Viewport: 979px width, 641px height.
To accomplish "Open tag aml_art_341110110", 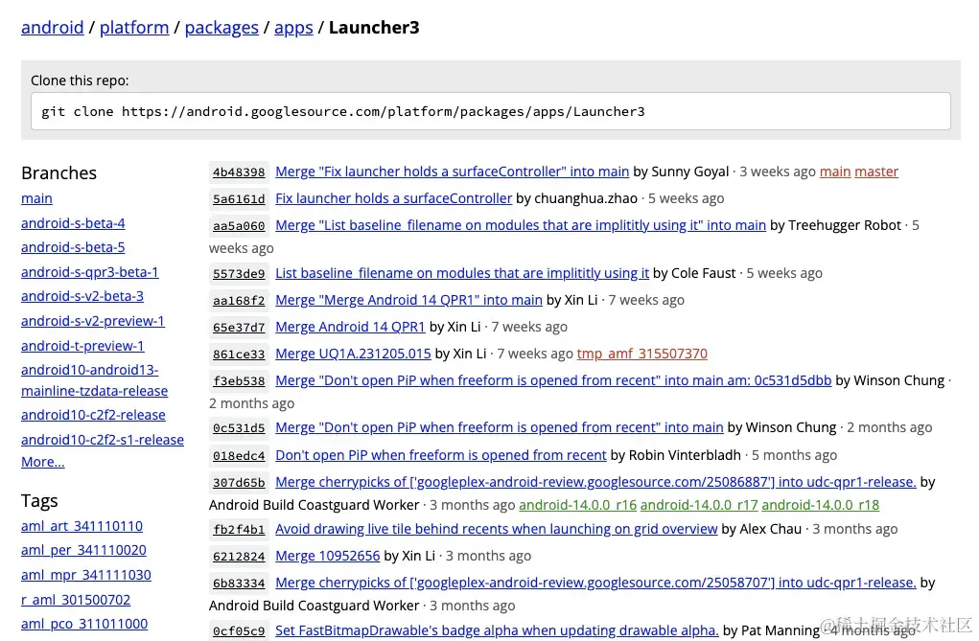I will 82,526.
